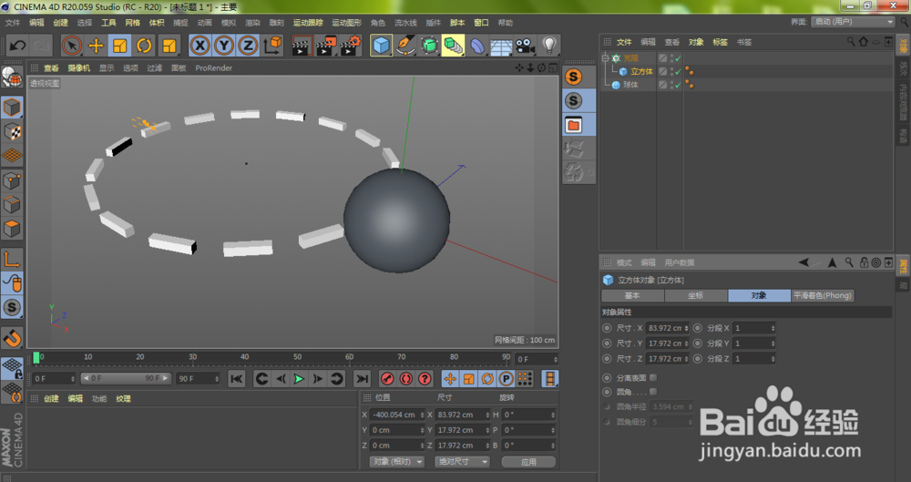Activate the Move tool in the top toolbar
Screen dimensions: 911x482
(96, 46)
